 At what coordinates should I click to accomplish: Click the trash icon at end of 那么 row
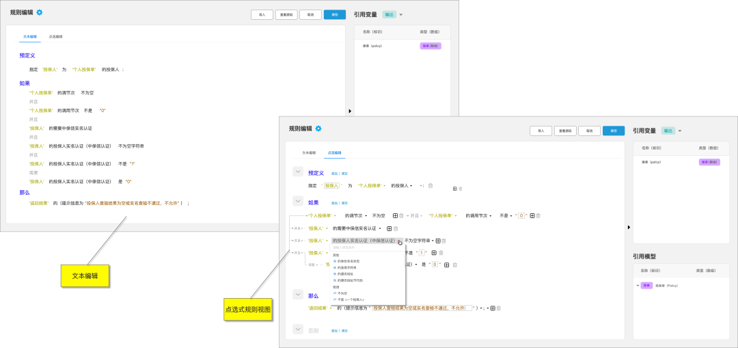[x=500, y=308]
